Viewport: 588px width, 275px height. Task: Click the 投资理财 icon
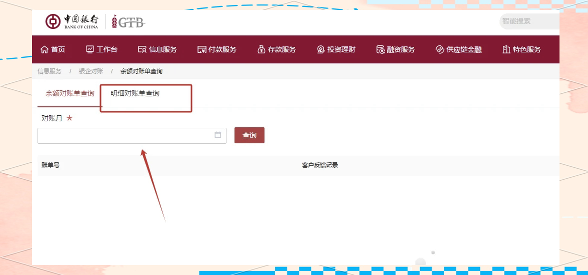click(x=320, y=49)
